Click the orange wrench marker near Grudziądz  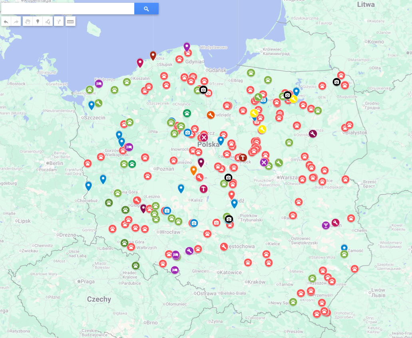point(211,115)
